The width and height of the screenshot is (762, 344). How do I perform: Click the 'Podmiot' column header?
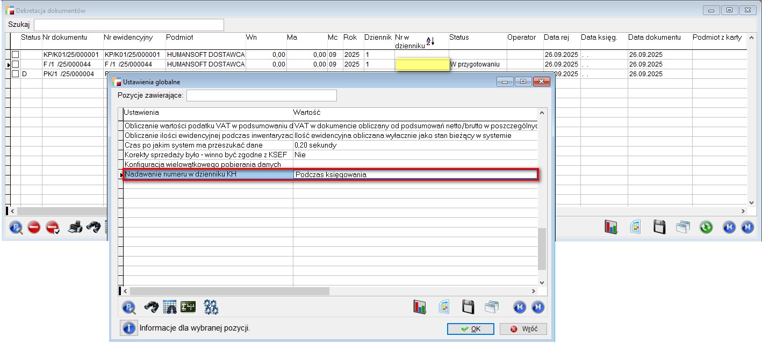179,38
